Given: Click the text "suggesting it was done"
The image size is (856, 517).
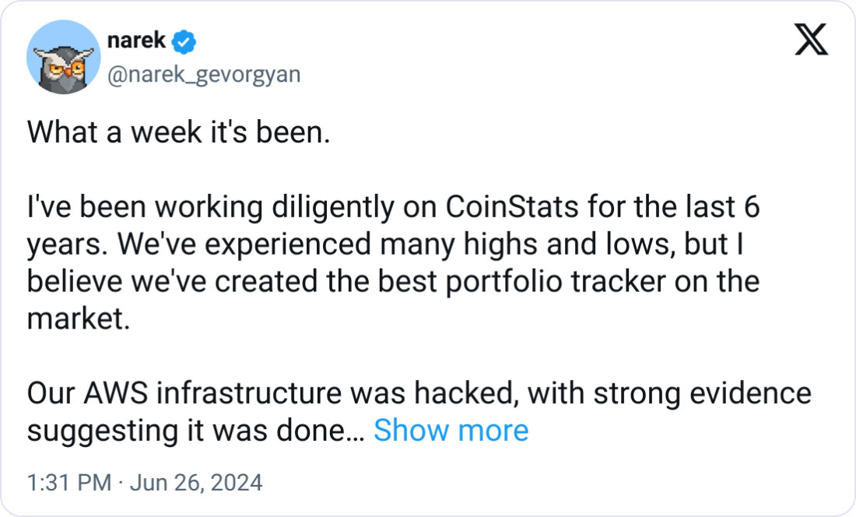Looking at the screenshot, I should click(x=186, y=431).
